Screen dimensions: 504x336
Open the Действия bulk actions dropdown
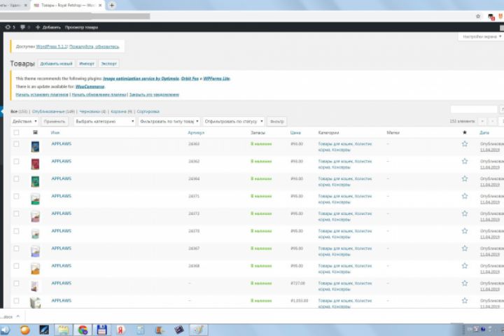coord(24,121)
